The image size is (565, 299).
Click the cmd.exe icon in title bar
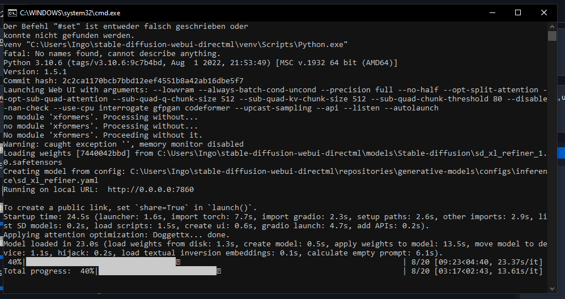(x=10, y=12)
